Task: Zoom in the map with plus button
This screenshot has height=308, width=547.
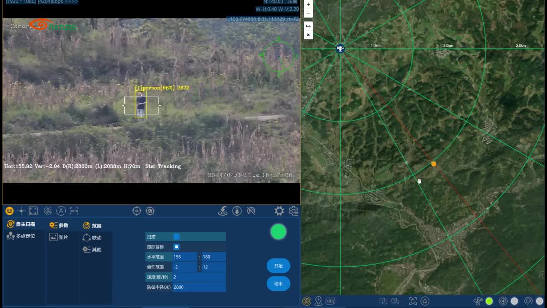Action: click(308, 4)
